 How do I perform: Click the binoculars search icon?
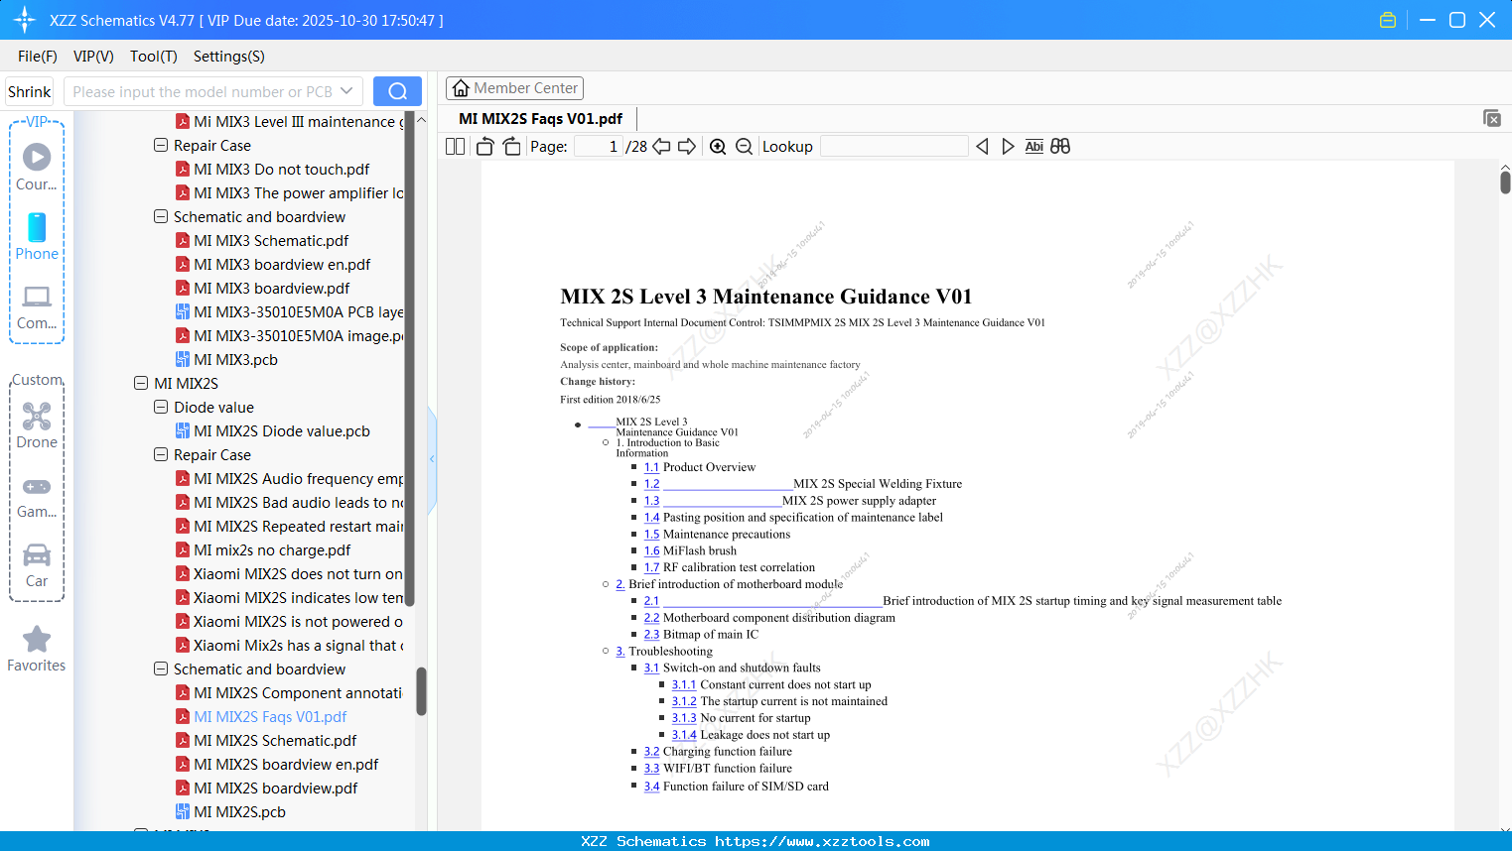coord(1060,146)
